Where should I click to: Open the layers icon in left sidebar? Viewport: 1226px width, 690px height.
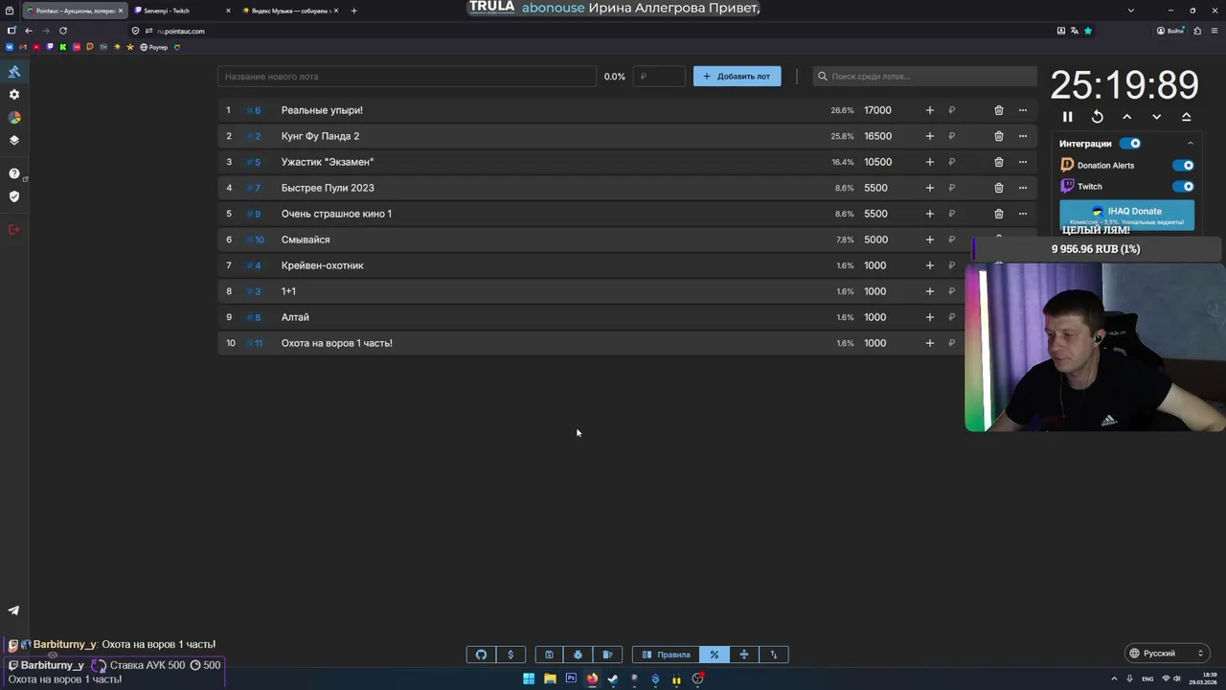pyautogui.click(x=14, y=140)
